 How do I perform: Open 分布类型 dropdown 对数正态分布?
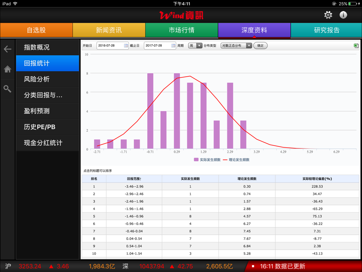(236, 46)
